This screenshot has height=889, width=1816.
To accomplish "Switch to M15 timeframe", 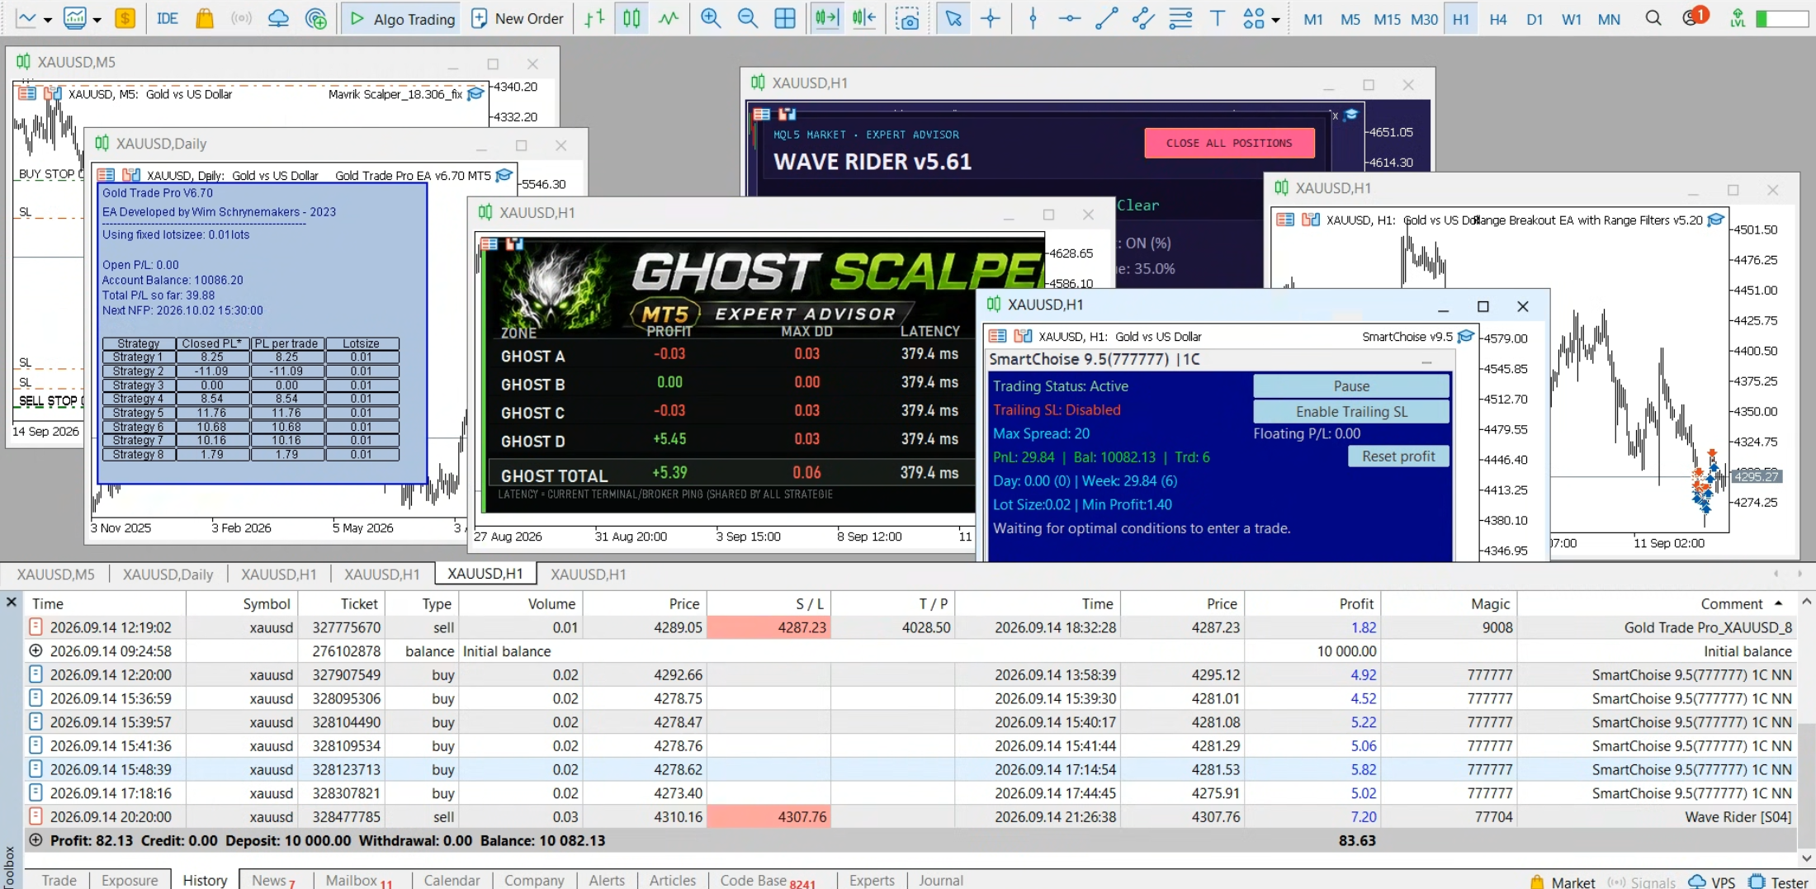I will point(1387,19).
